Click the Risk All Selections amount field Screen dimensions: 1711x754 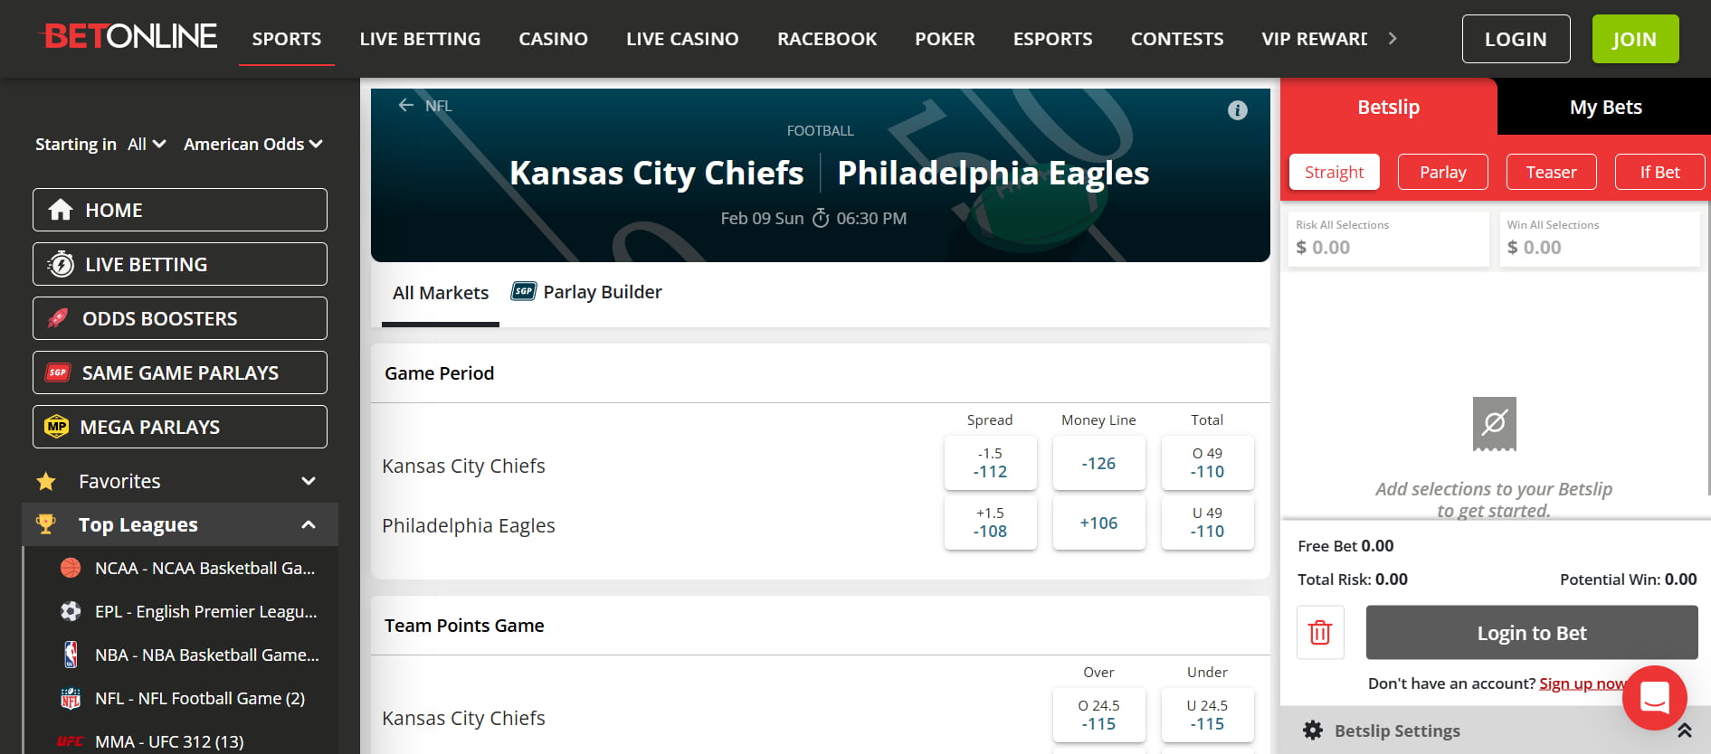click(x=1388, y=239)
